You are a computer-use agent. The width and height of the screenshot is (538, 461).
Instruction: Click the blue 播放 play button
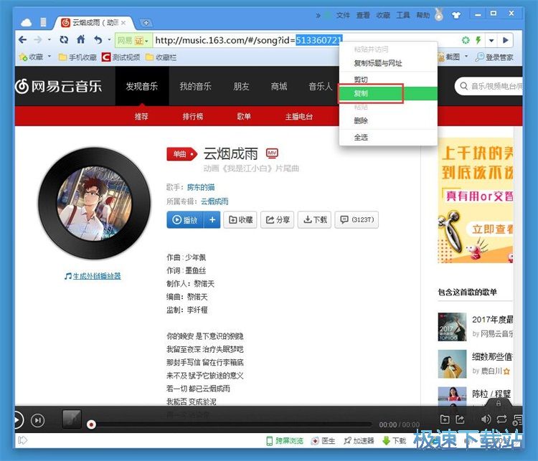185,219
